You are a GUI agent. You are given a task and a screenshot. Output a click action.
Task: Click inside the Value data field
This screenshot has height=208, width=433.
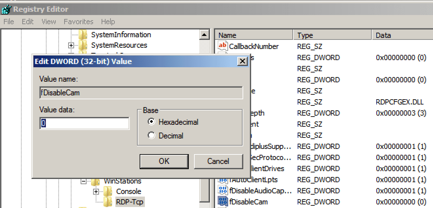(x=84, y=123)
